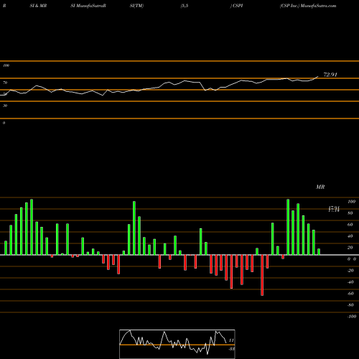This screenshot has width=359, height=359.
Task: Click the overlapping 47.91 MR value label
Action: pos(334,209)
